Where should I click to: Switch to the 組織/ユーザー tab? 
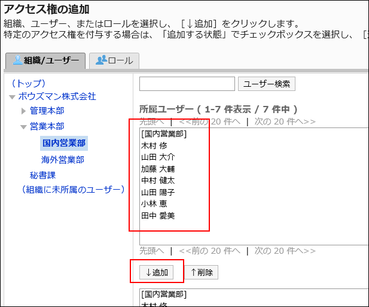click(45, 60)
